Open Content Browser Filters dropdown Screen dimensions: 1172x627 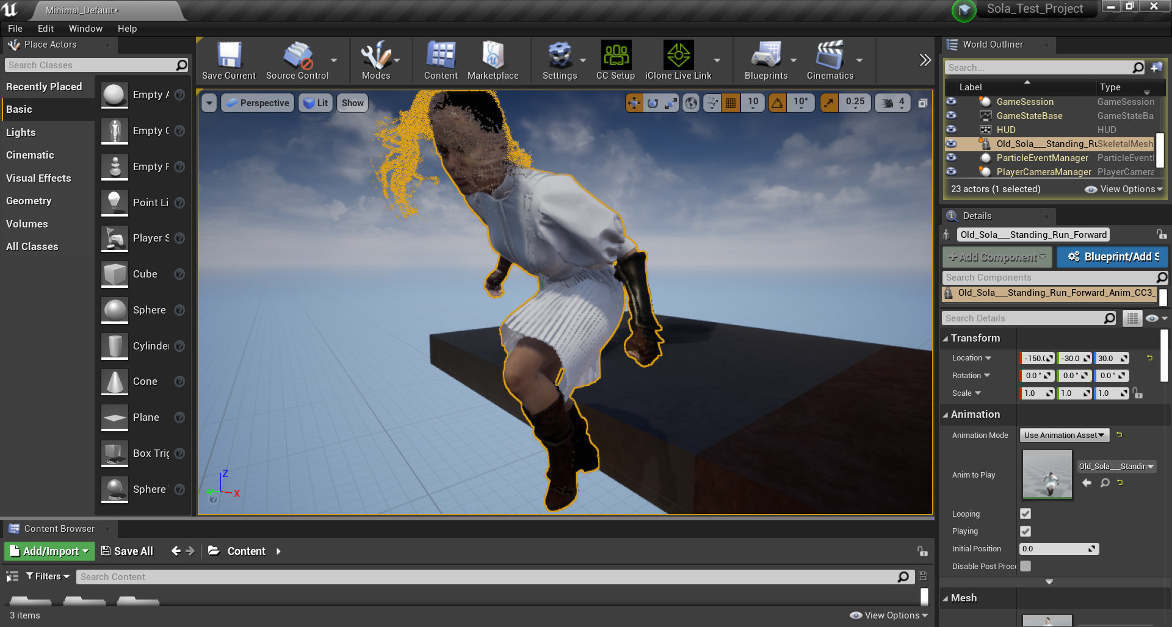point(48,576)
